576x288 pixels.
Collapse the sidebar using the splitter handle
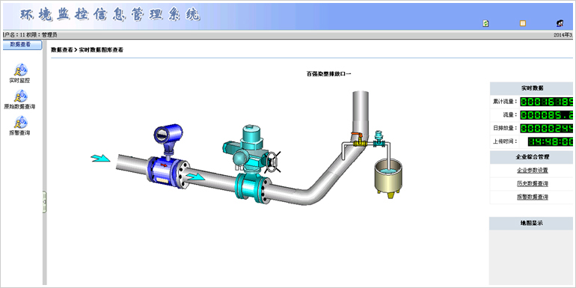(44, 202)
